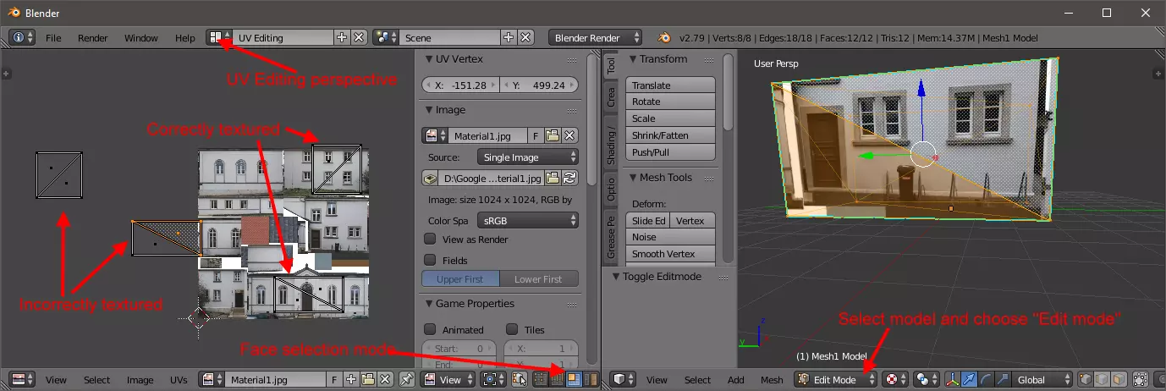Open the UV editor View mode dropdown
The height and width of the screenshot is (391, 1166).
[x=446, y=380]
